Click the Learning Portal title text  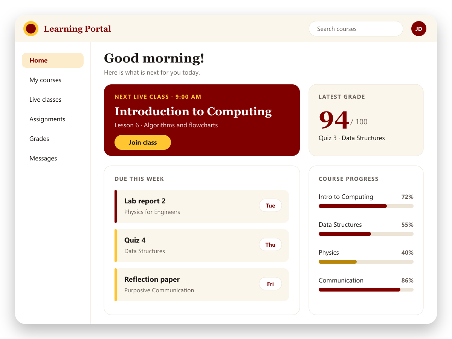point(77,29)
